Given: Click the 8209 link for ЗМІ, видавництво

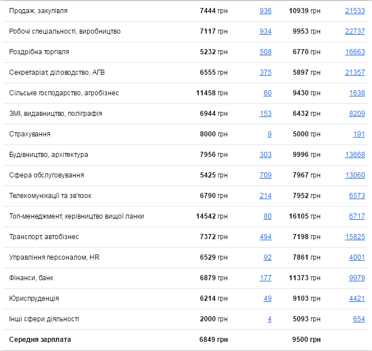Looking at the screenshot, I should tap(357, 114).
